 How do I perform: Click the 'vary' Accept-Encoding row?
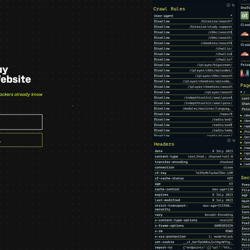tap(194, 215)
